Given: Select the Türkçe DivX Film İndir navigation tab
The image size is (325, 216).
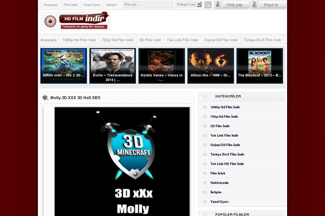Looking at the screenshot, I should (262, 40).
